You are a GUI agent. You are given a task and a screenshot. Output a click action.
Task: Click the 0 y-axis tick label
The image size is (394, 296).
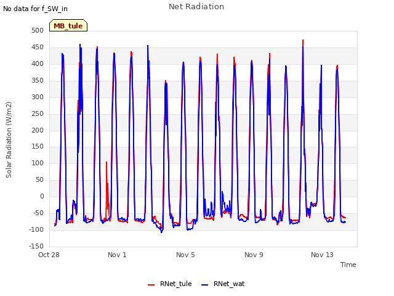tap(42, 196)
